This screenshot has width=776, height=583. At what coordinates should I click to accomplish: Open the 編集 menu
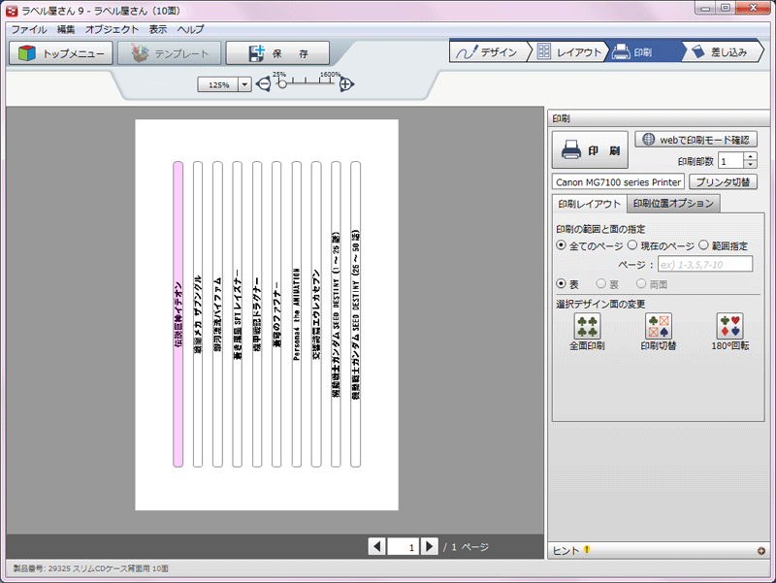(66, 29)
